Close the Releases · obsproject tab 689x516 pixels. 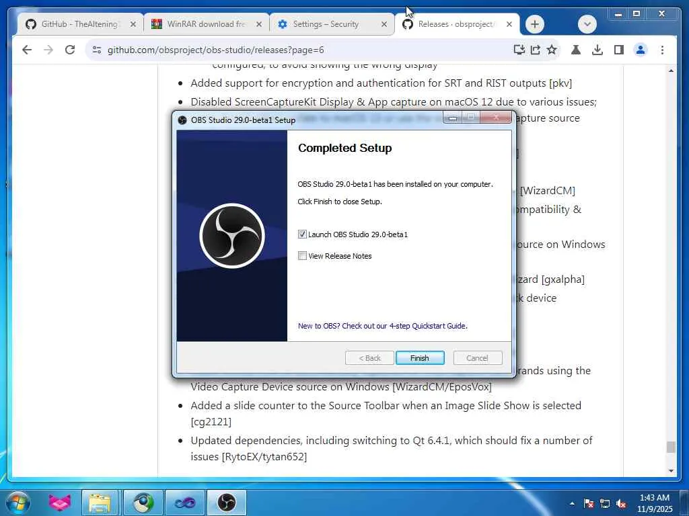point(509,24)
